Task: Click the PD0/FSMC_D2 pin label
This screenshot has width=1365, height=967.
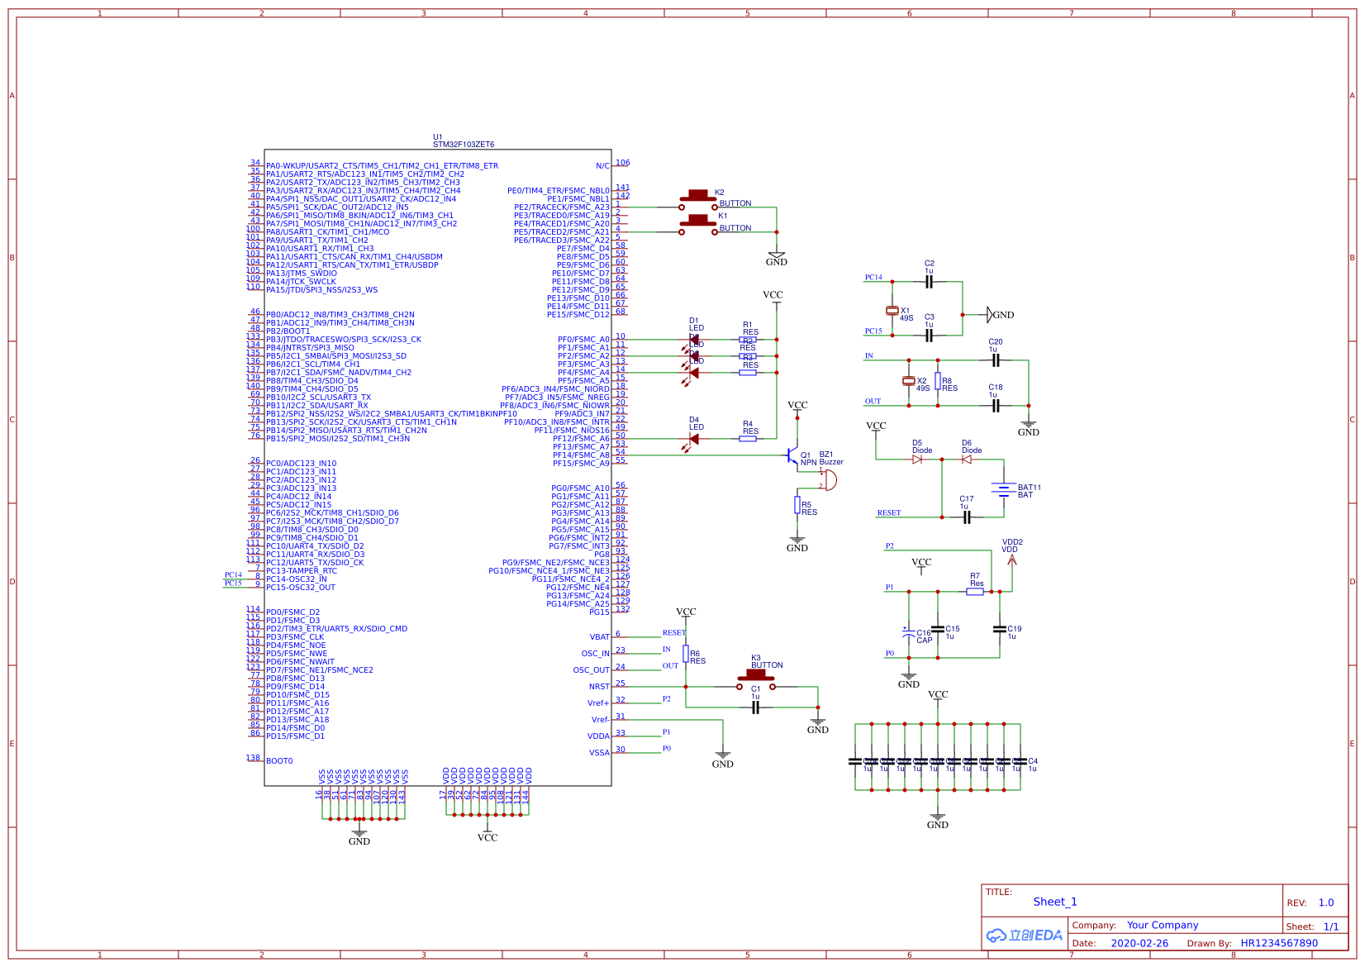Action: pyautogui.click(x=292, y=612)
